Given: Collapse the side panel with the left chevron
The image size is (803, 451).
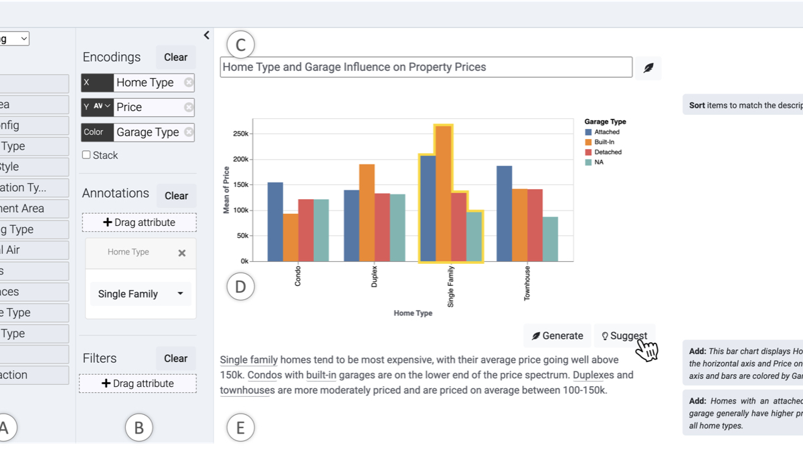Looking at the screenshot, I should (206, 35).
